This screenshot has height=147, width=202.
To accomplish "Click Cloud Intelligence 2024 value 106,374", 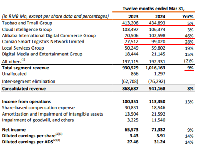I will click(x=157, y=29).
